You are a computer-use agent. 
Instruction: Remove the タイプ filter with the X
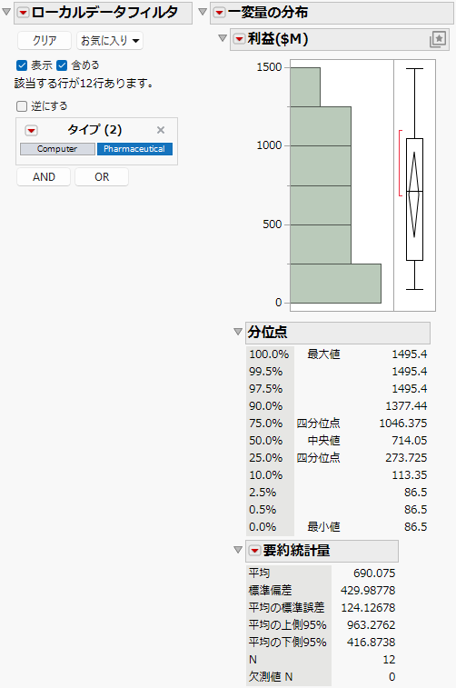pyautogui.click(x=161, y=130)
